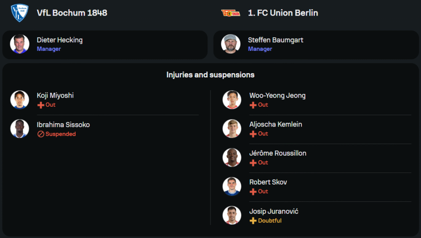Viewport: 421px width, 238px height.
Task: Click the 1. FC Union Berlin logo
Action: pos(231,13)
